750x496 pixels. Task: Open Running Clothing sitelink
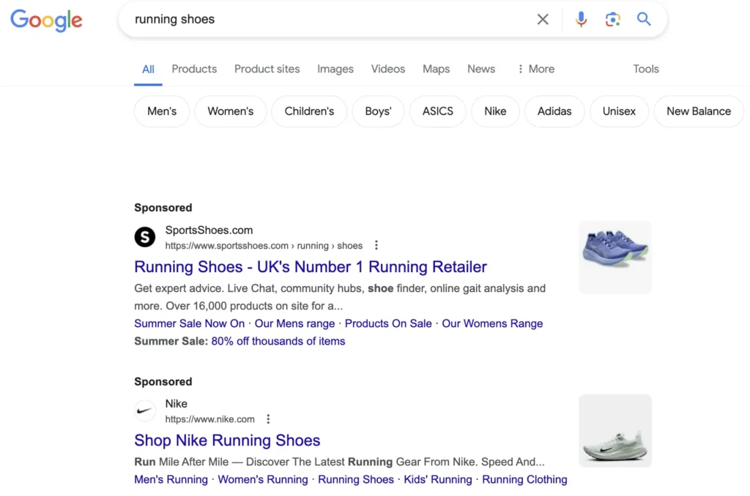524,479
